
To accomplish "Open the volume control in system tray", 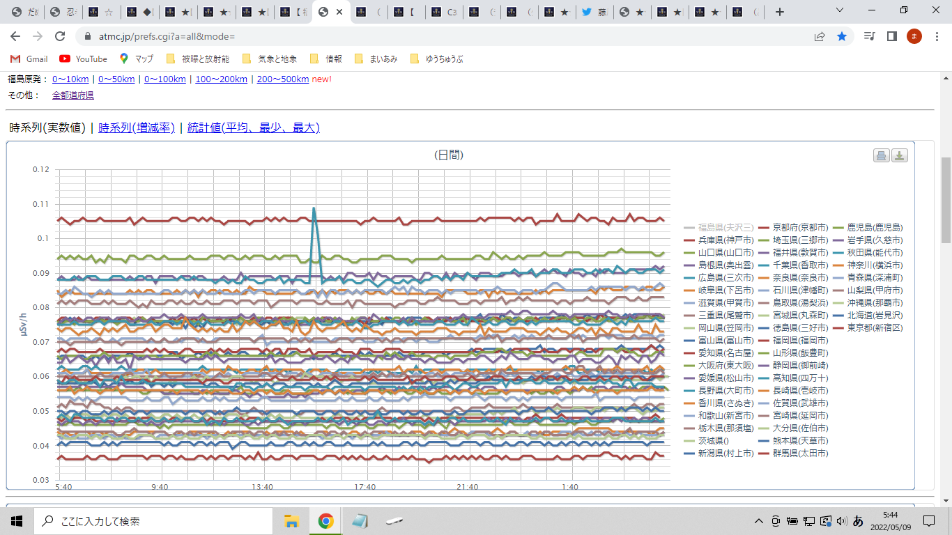I will (841, 521).
